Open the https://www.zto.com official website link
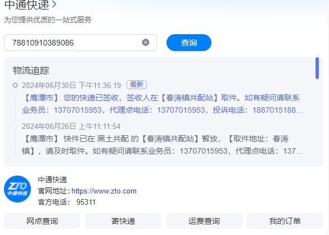 [104, 191]
